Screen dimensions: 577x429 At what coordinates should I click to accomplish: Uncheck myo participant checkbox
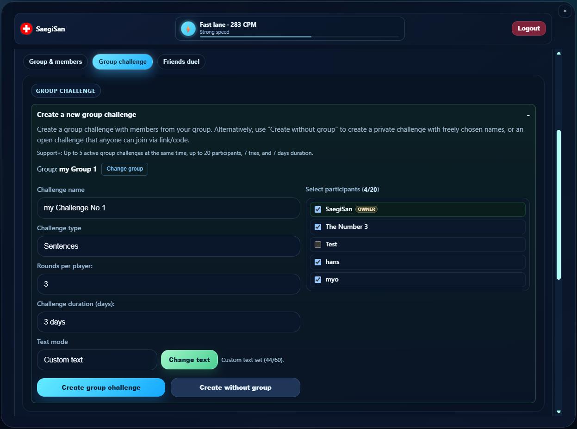point(318,280)
